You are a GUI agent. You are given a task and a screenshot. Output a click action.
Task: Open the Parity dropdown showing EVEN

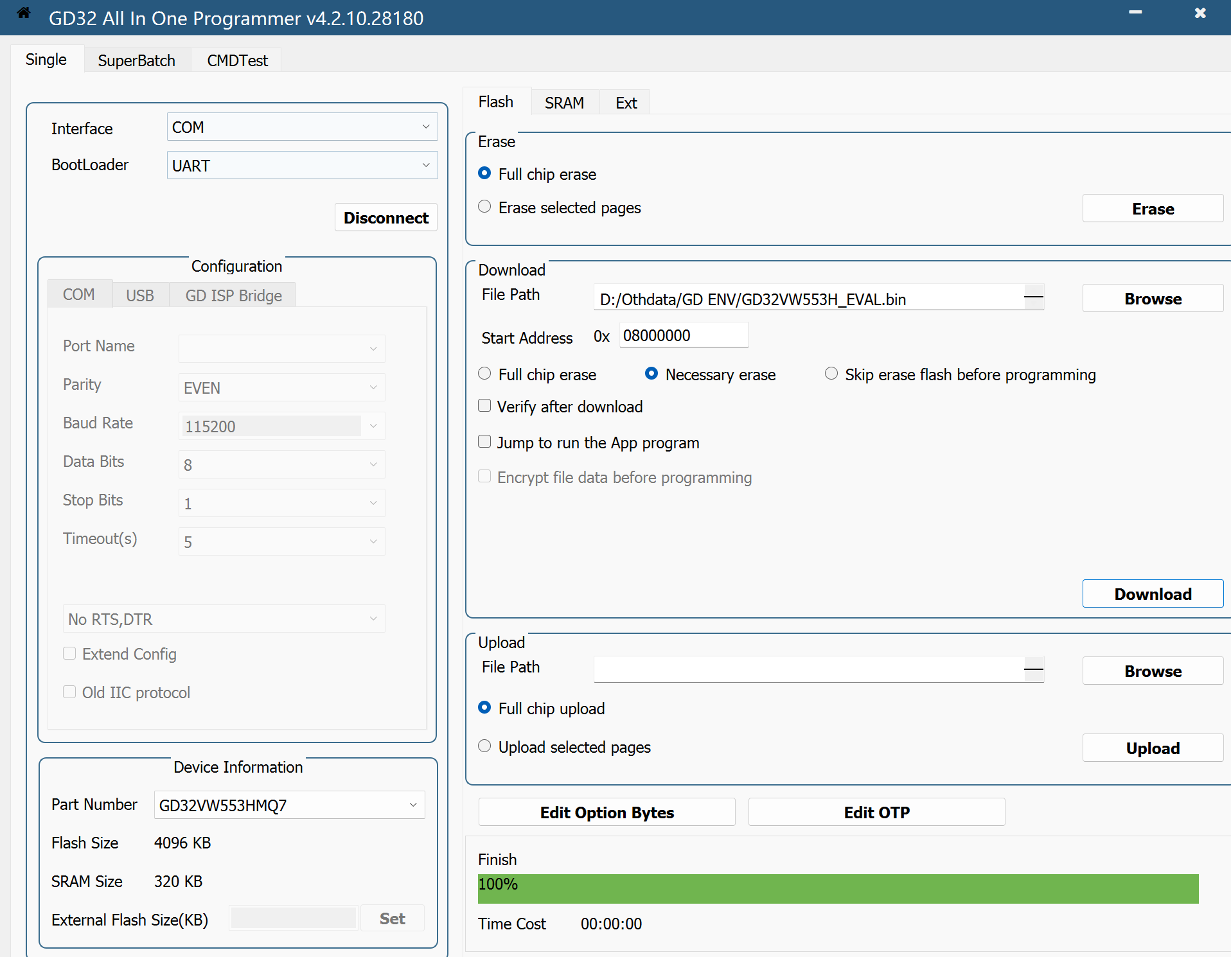click(x=281, y=387)
